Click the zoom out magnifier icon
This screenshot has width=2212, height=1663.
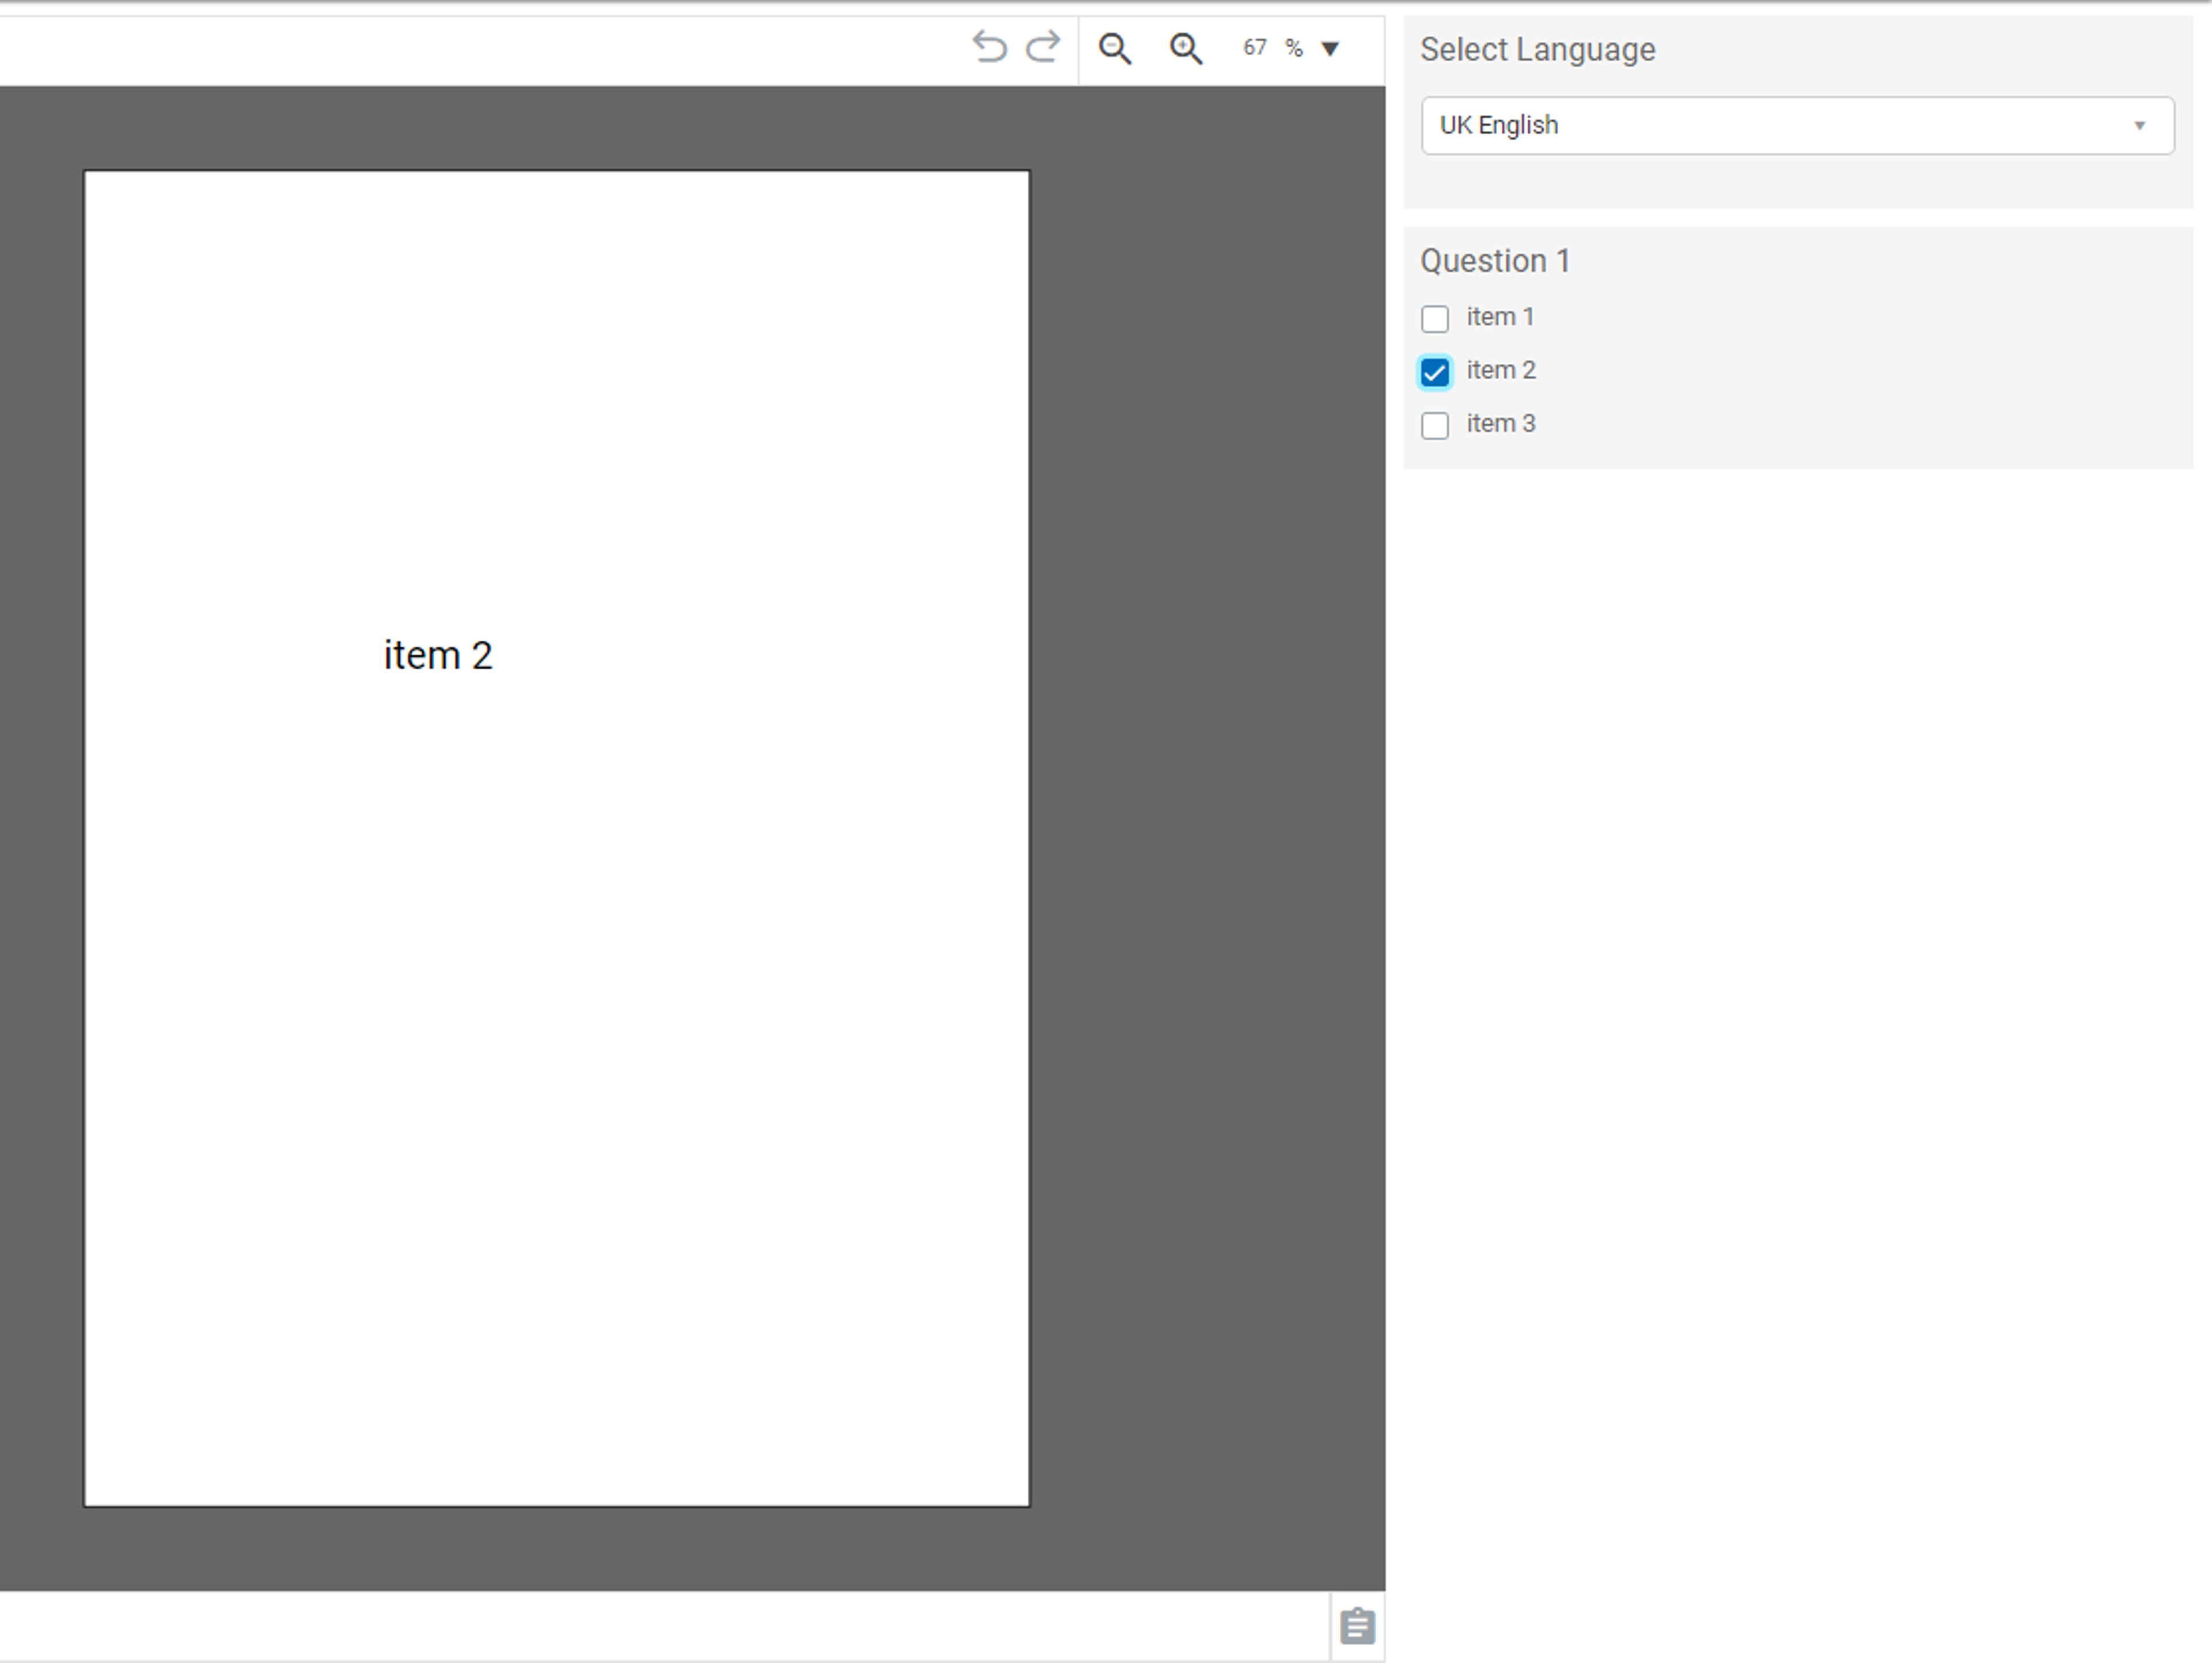pos(1115,47)
